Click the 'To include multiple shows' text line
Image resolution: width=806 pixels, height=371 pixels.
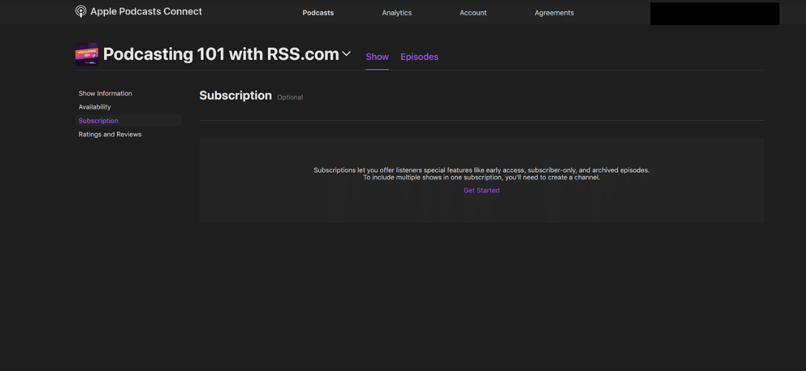(x=481, y=178)
